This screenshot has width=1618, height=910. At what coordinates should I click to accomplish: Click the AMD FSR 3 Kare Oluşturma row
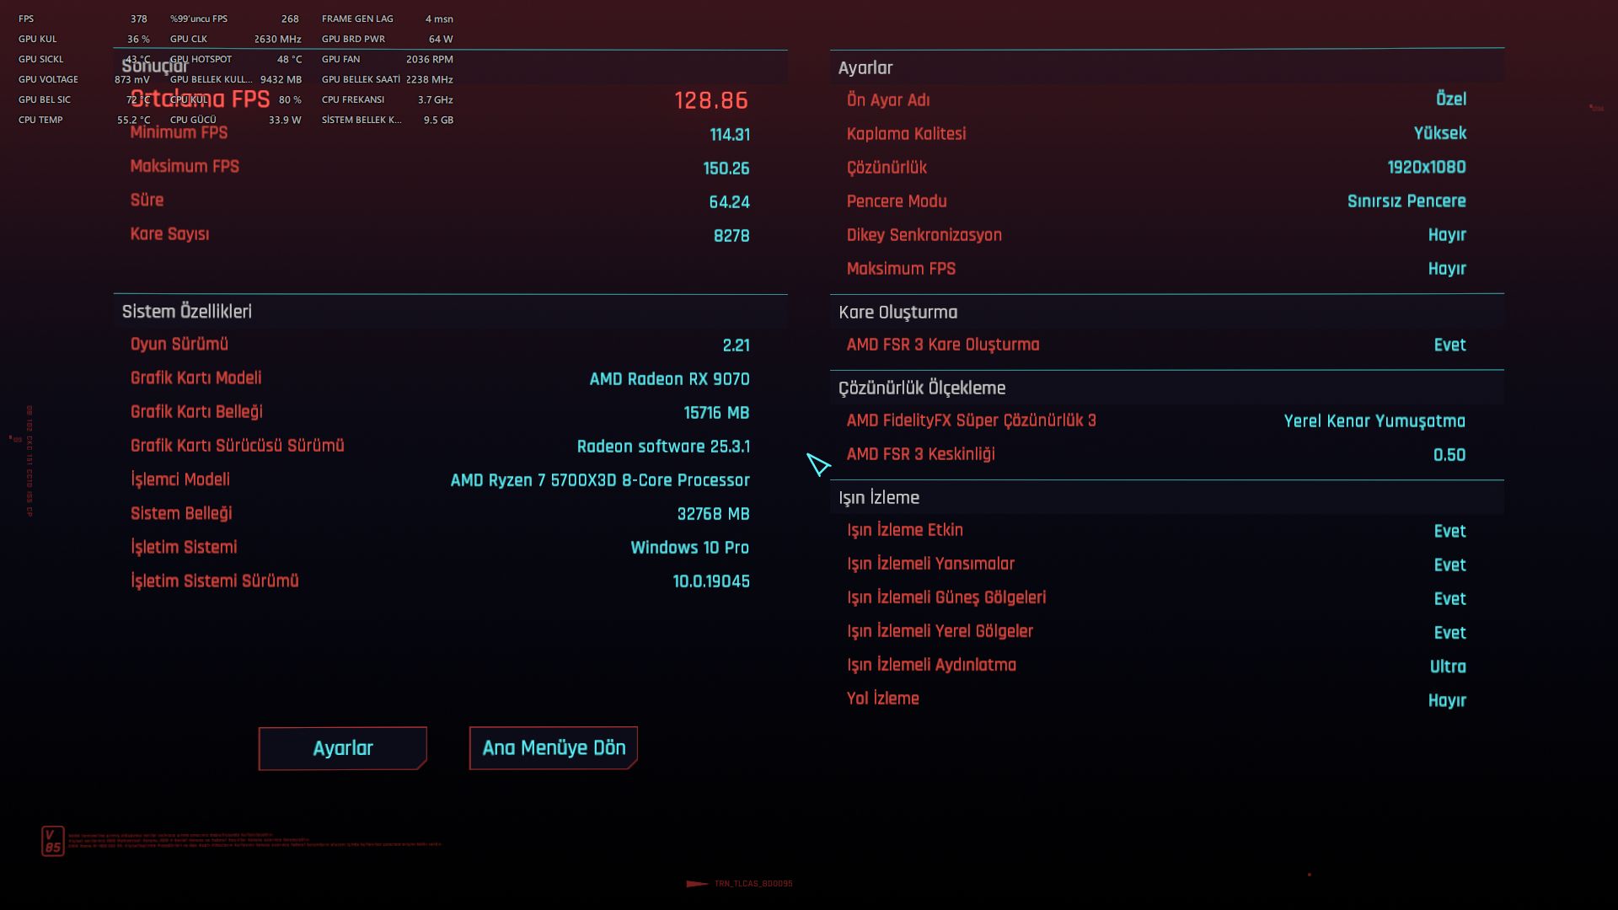[1167, 345]
